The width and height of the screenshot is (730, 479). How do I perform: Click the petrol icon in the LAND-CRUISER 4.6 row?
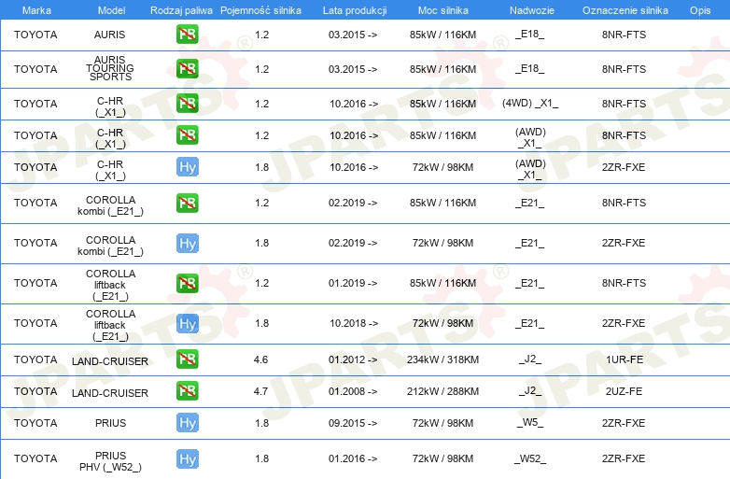pos(187,359)
